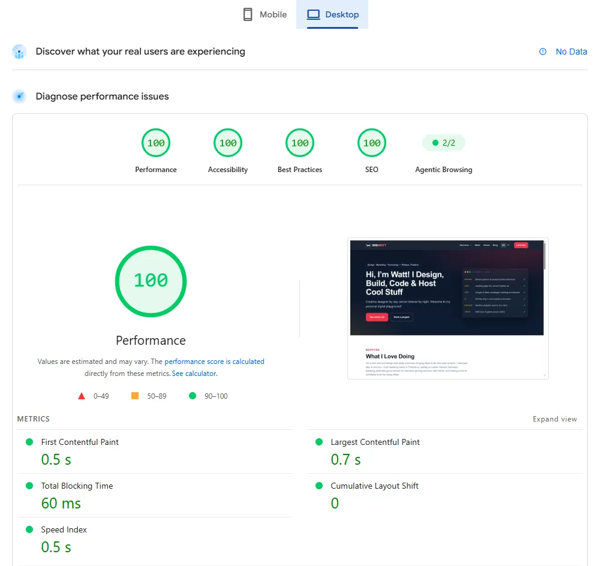The image size is (595, 566).
Task: Open 'performance score is calculated' link
Action: pos(214,362)
